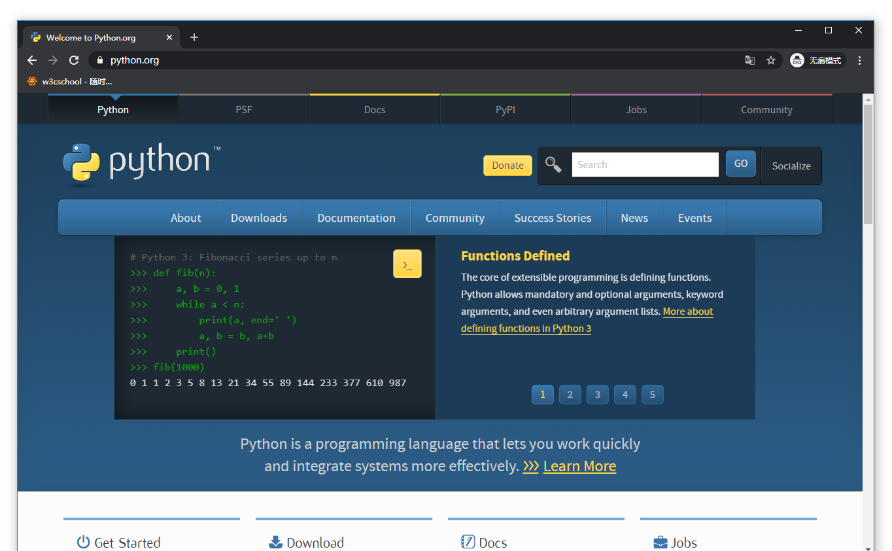This screenshot has height=551, width=892.
Task: Click the Get Started heading
Action: point(127,542)
